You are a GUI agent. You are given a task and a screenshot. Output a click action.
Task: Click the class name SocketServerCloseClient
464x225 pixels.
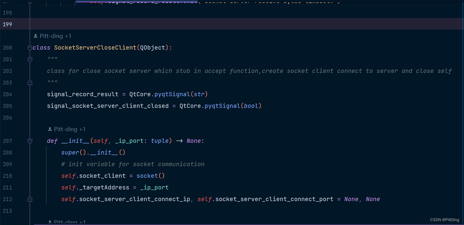(x=95, y=48)
